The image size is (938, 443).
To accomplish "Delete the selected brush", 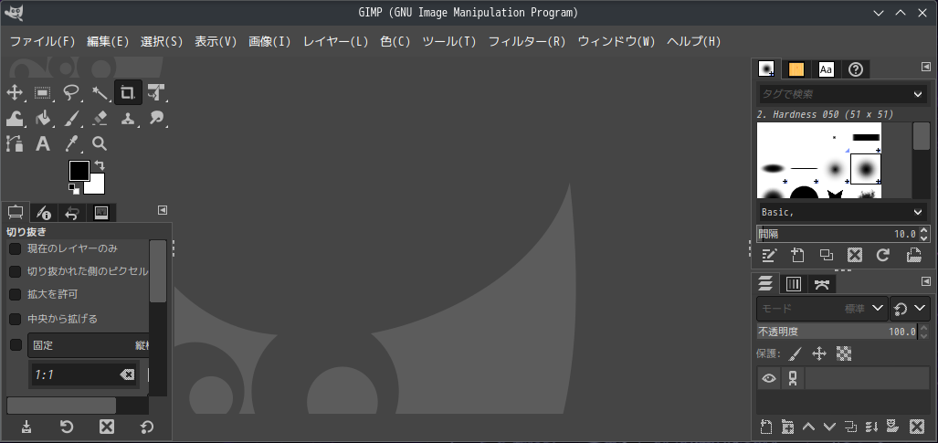I will (855, 256).
